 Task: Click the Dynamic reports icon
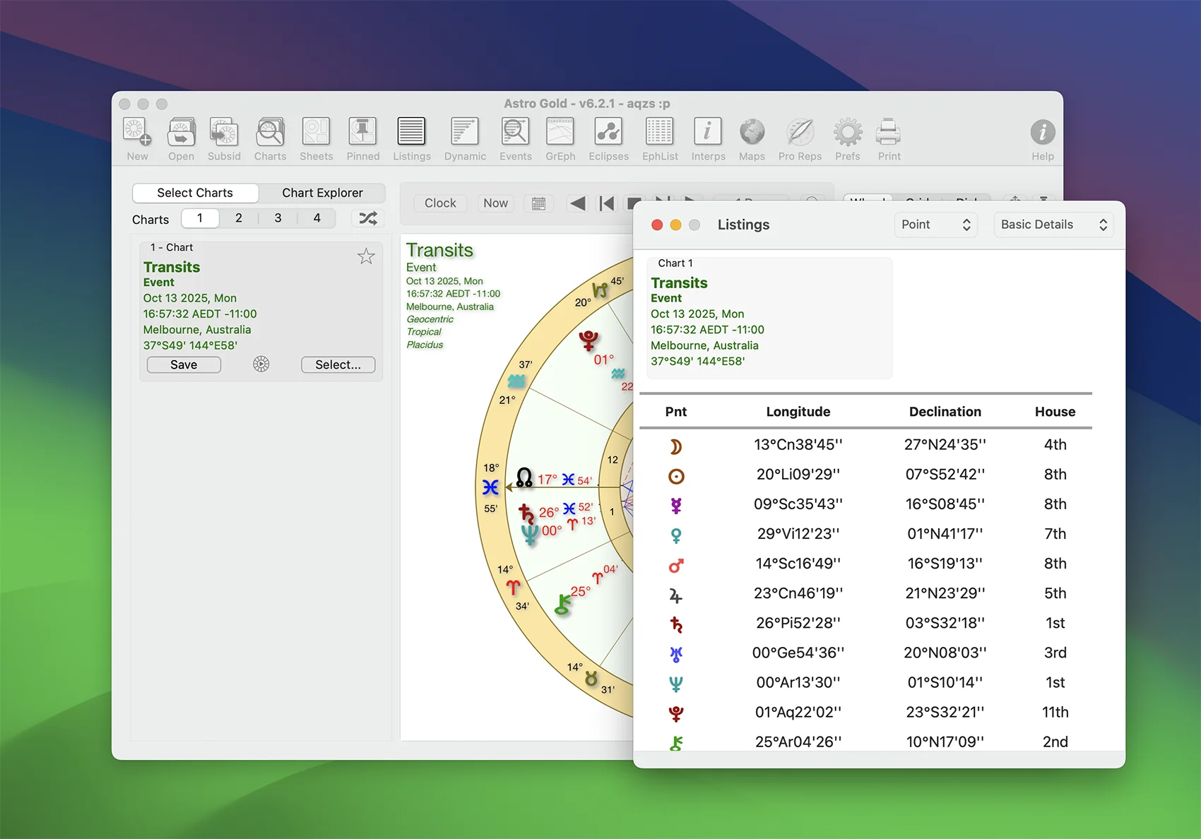click(465, 139)
